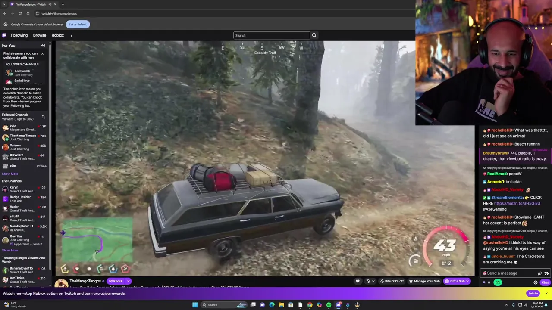Open the Roblox tab in Twitch nav
Image resolution: width=552 pixels, height=310 pixels.
pos(57,35)
